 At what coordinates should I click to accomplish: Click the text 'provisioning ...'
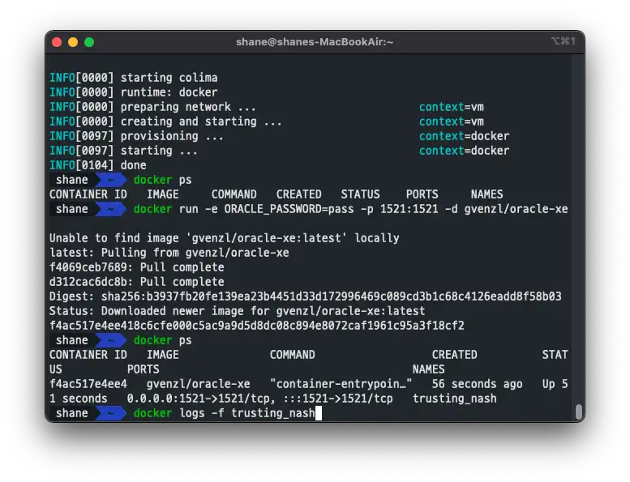click(172, 136)
